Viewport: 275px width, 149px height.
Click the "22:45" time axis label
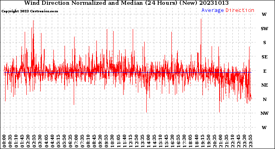point(238,141)
